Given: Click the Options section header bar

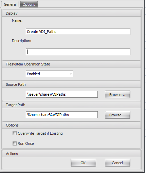Looking at the screenshot, I should point(71,125).
